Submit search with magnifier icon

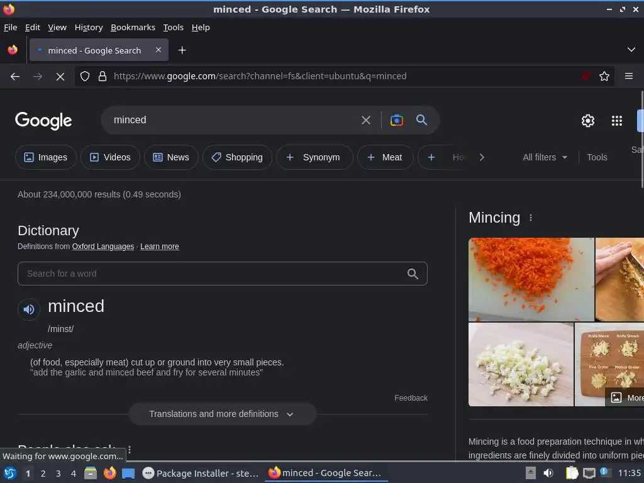(421, 120)
